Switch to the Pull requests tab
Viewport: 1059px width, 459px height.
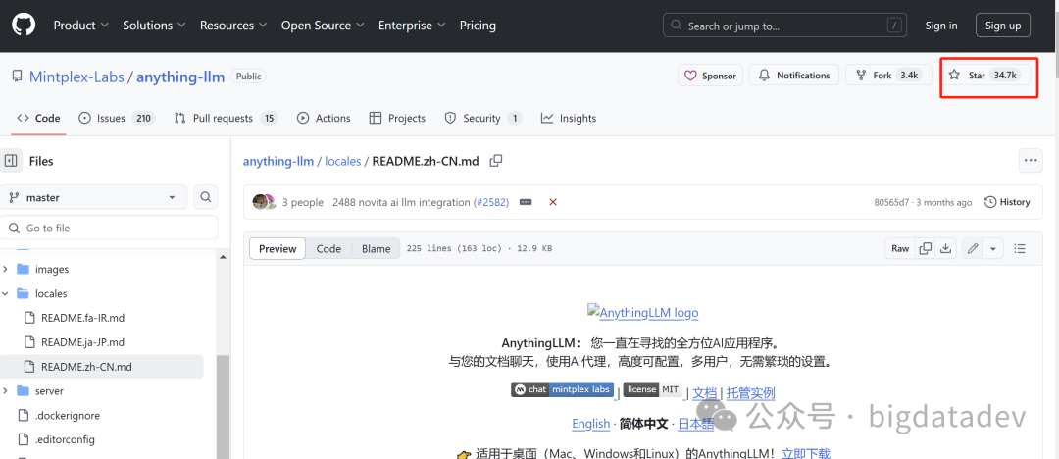tap(226, 118)
